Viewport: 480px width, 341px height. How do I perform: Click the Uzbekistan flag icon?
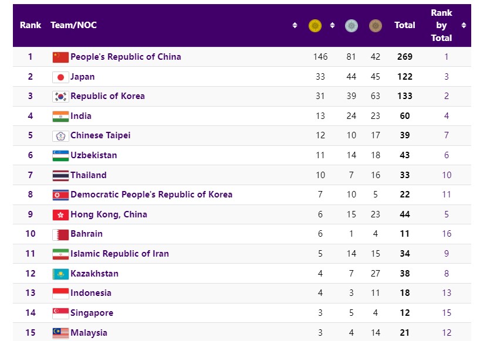click(x=60, y=155)
